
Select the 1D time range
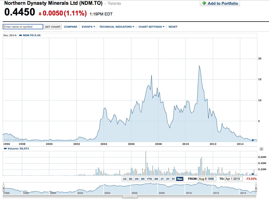point(125,179)
